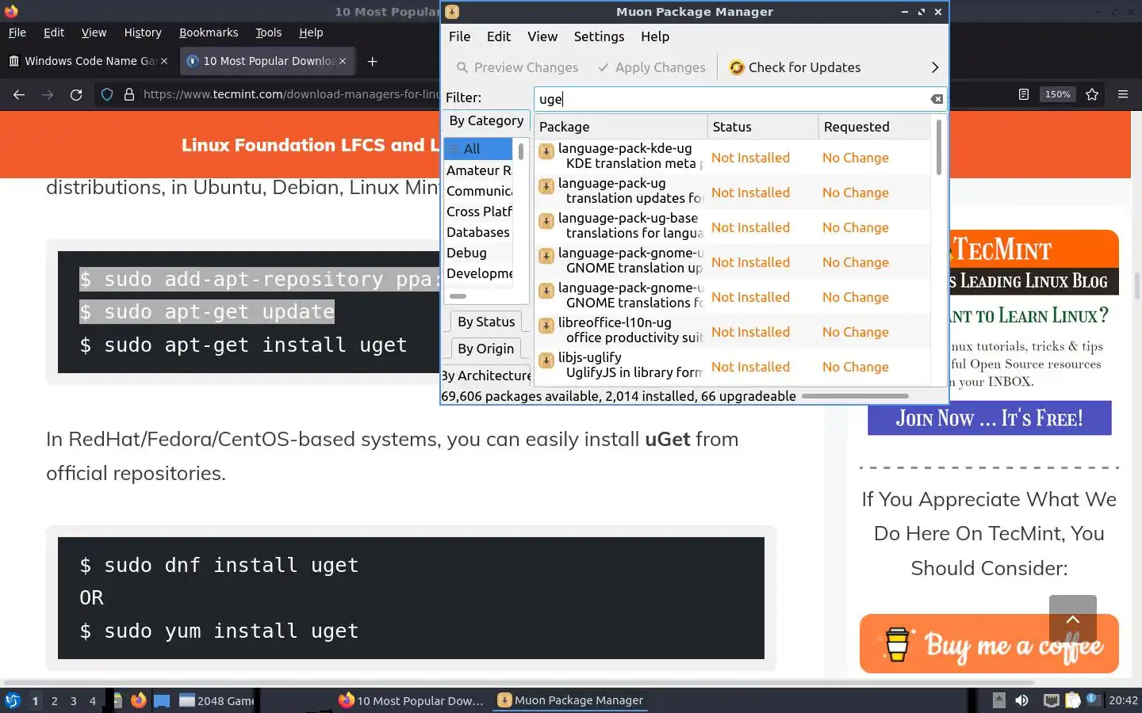This screenshot has width=1142, height=713.
Task: Open the View menu in Muon
Action: click(x=542, y=36)
